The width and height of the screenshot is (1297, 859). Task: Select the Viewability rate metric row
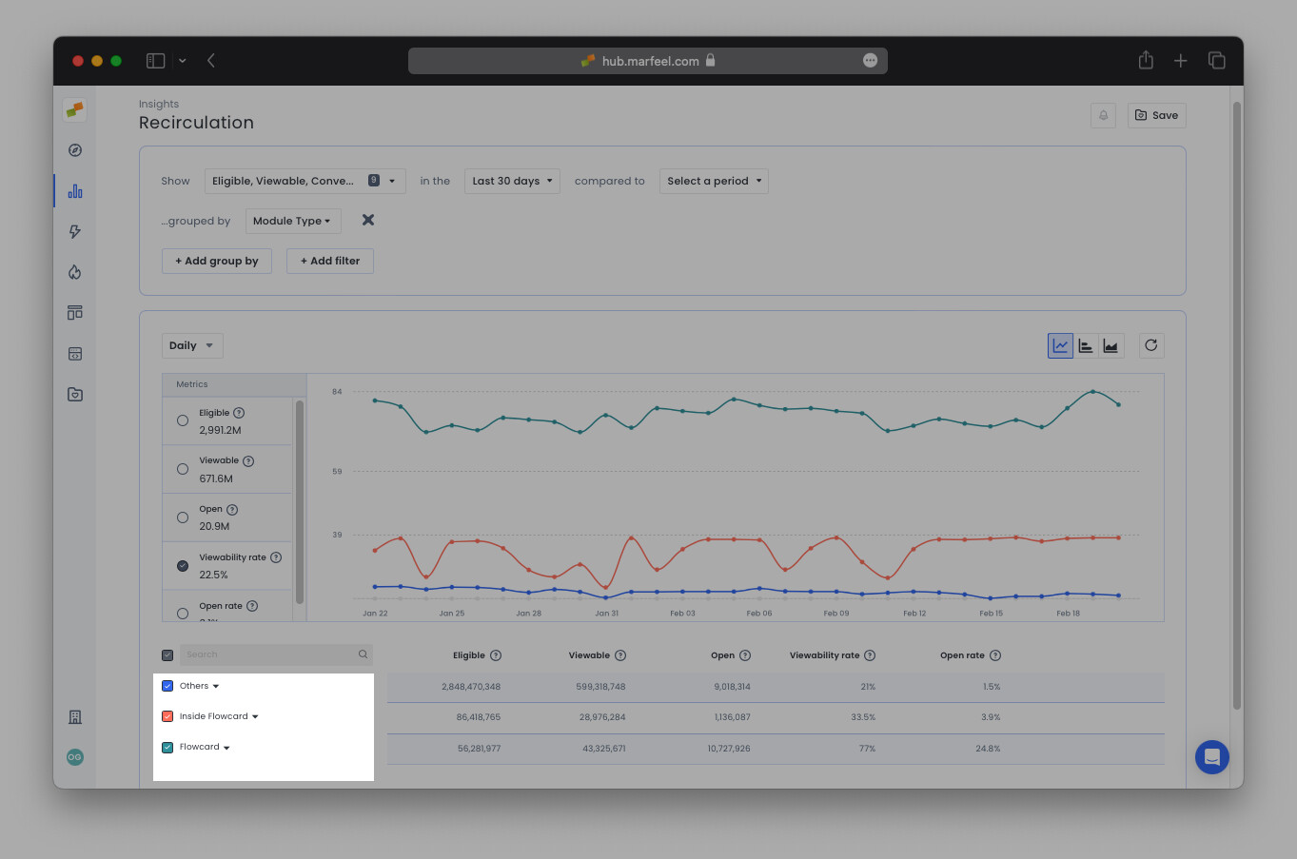[x=182, y=565]
